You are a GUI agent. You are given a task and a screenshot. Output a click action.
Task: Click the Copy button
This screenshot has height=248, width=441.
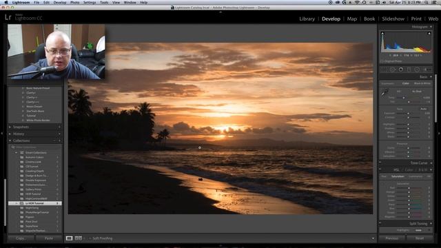(x=21, y=238)
